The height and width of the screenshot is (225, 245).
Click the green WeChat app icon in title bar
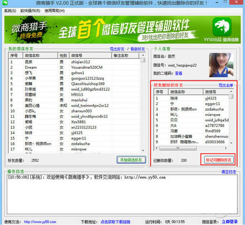5,3
